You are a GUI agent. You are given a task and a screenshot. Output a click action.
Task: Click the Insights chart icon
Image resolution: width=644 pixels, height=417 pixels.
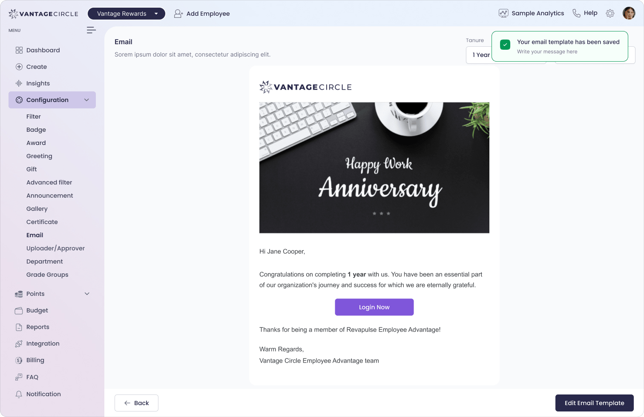click(x=19, y=83)
